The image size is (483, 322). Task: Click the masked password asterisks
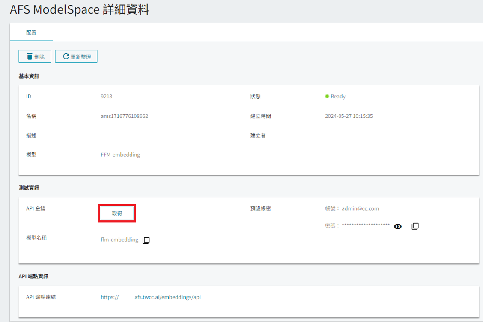[x=366, y=225]
